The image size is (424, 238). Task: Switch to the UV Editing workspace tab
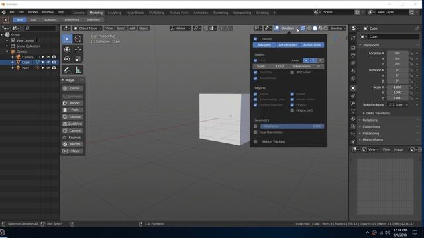[156, 13]
